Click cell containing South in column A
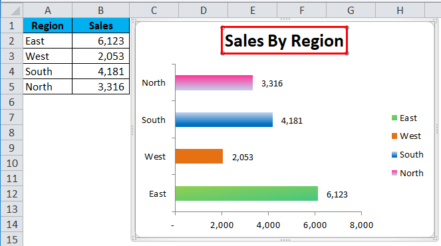The height and width of the screenshot is (246, 441). pos(47,71)
